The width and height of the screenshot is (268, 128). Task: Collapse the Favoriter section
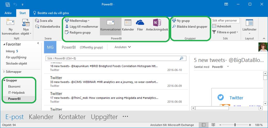[x=4, y=44]
